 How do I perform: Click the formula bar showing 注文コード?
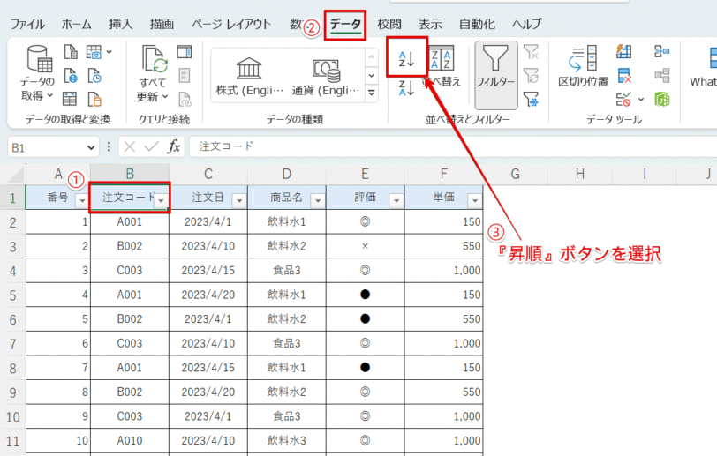pyautogui.click(x=453, y=146)
